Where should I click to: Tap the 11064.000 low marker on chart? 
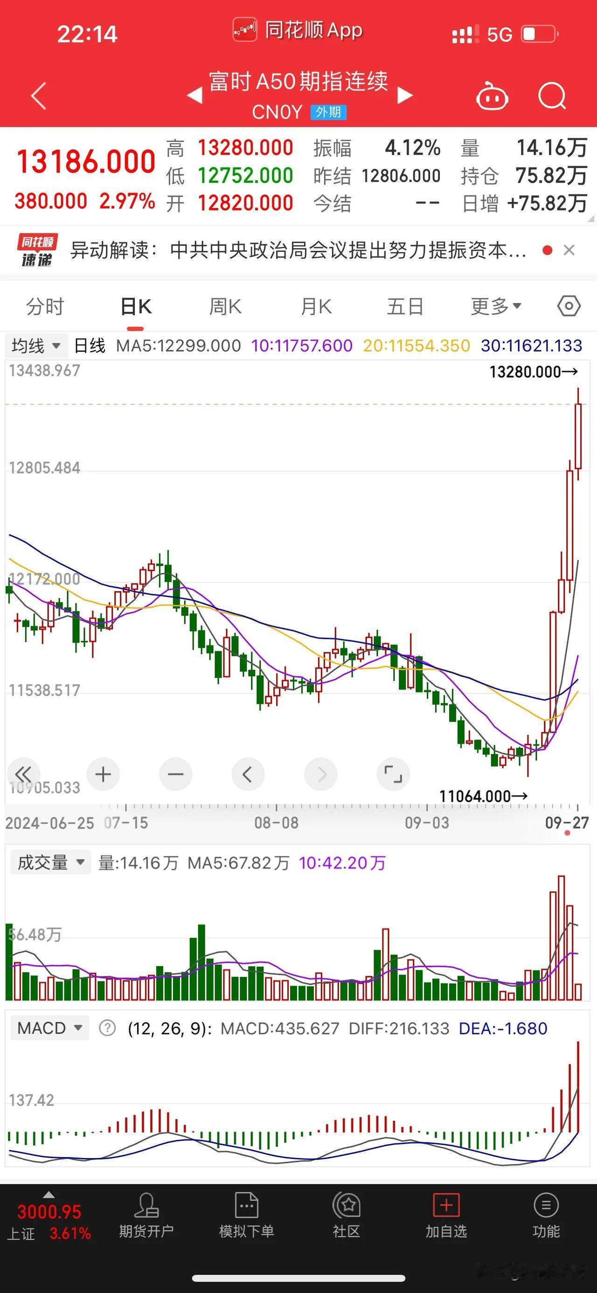(484, 796)
